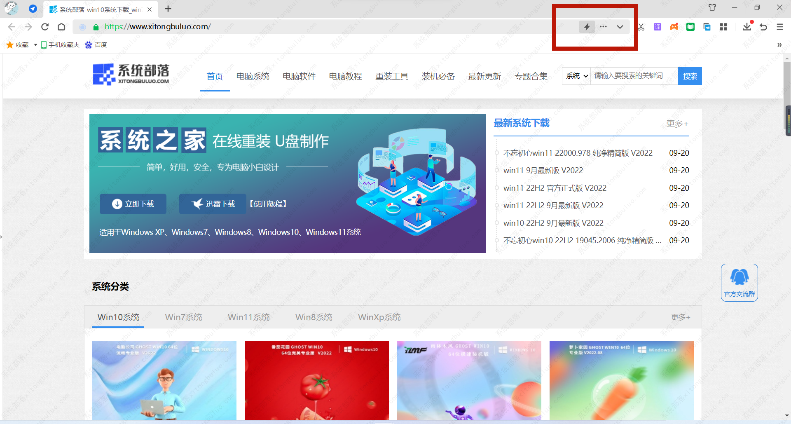Select the Win11系统 category tab
This screenshot has width=791, height=424.
point(248,317)
